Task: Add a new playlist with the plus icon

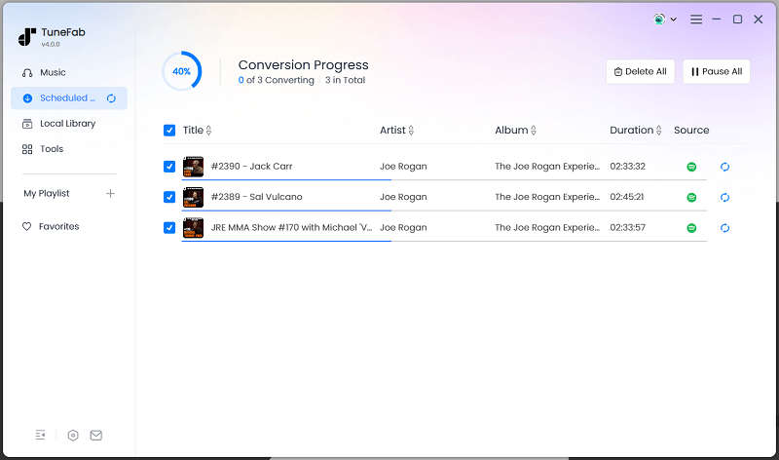Action: 110,193
